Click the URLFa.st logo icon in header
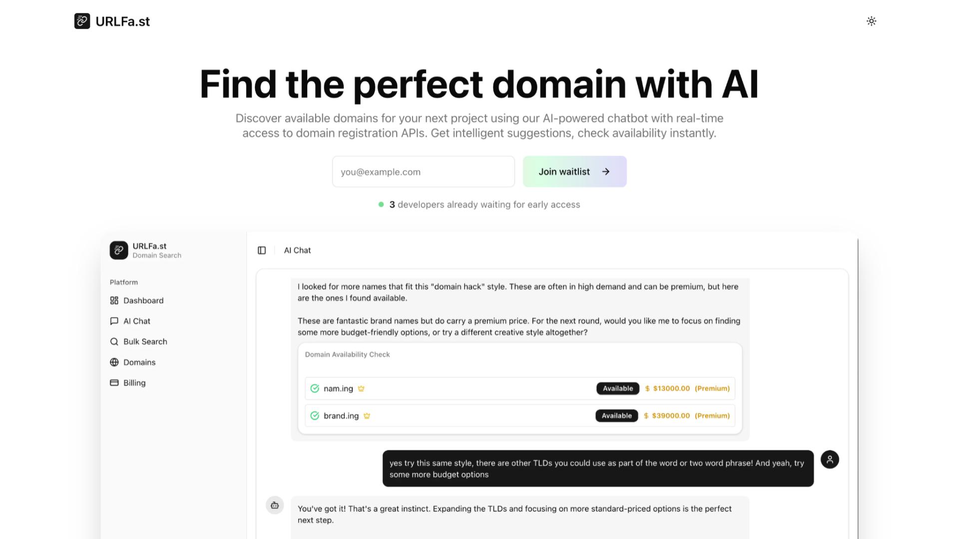 click(82, 21)
